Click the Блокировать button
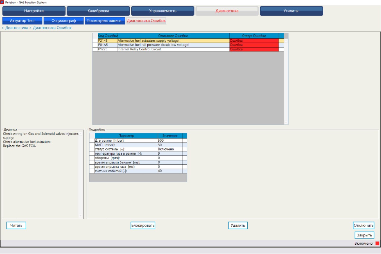Screen dimensions: 381x254 (143, 225)
